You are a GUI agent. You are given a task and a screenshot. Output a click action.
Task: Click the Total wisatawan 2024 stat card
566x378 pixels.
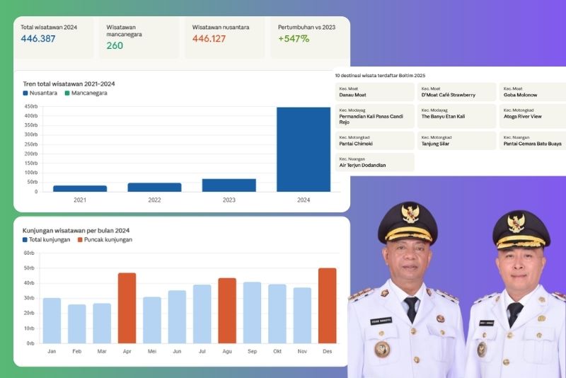(54, 38)
